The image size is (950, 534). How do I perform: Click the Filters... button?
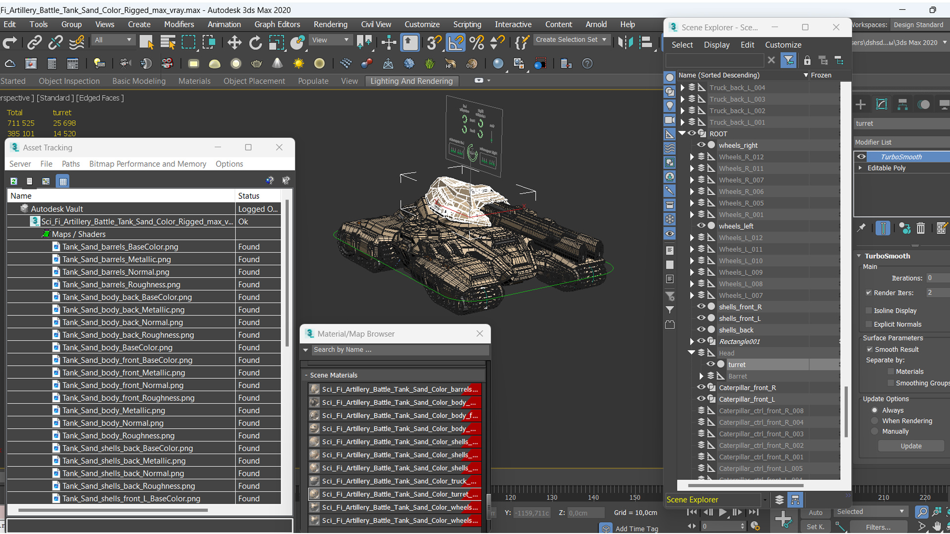pos(878,527)
